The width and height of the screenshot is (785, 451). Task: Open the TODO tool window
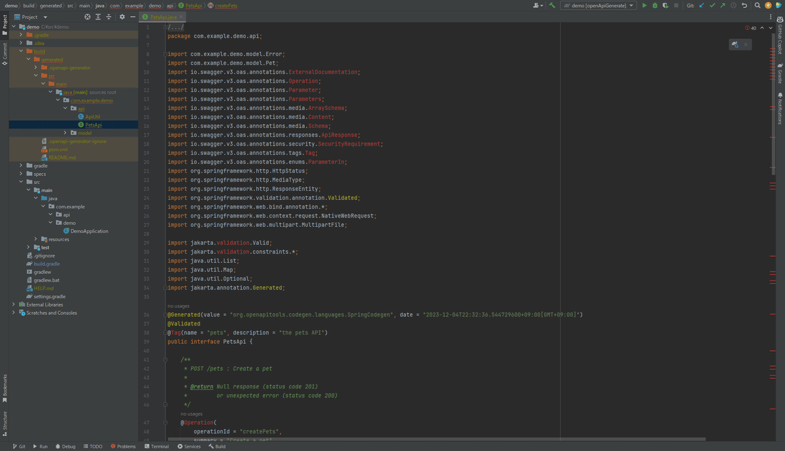pos(93,446)
